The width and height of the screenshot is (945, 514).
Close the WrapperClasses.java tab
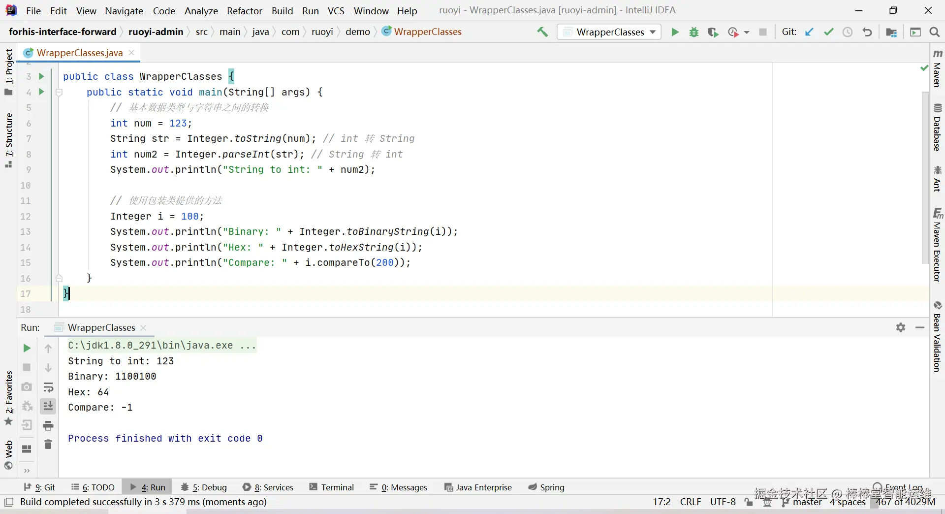[131, 53]
